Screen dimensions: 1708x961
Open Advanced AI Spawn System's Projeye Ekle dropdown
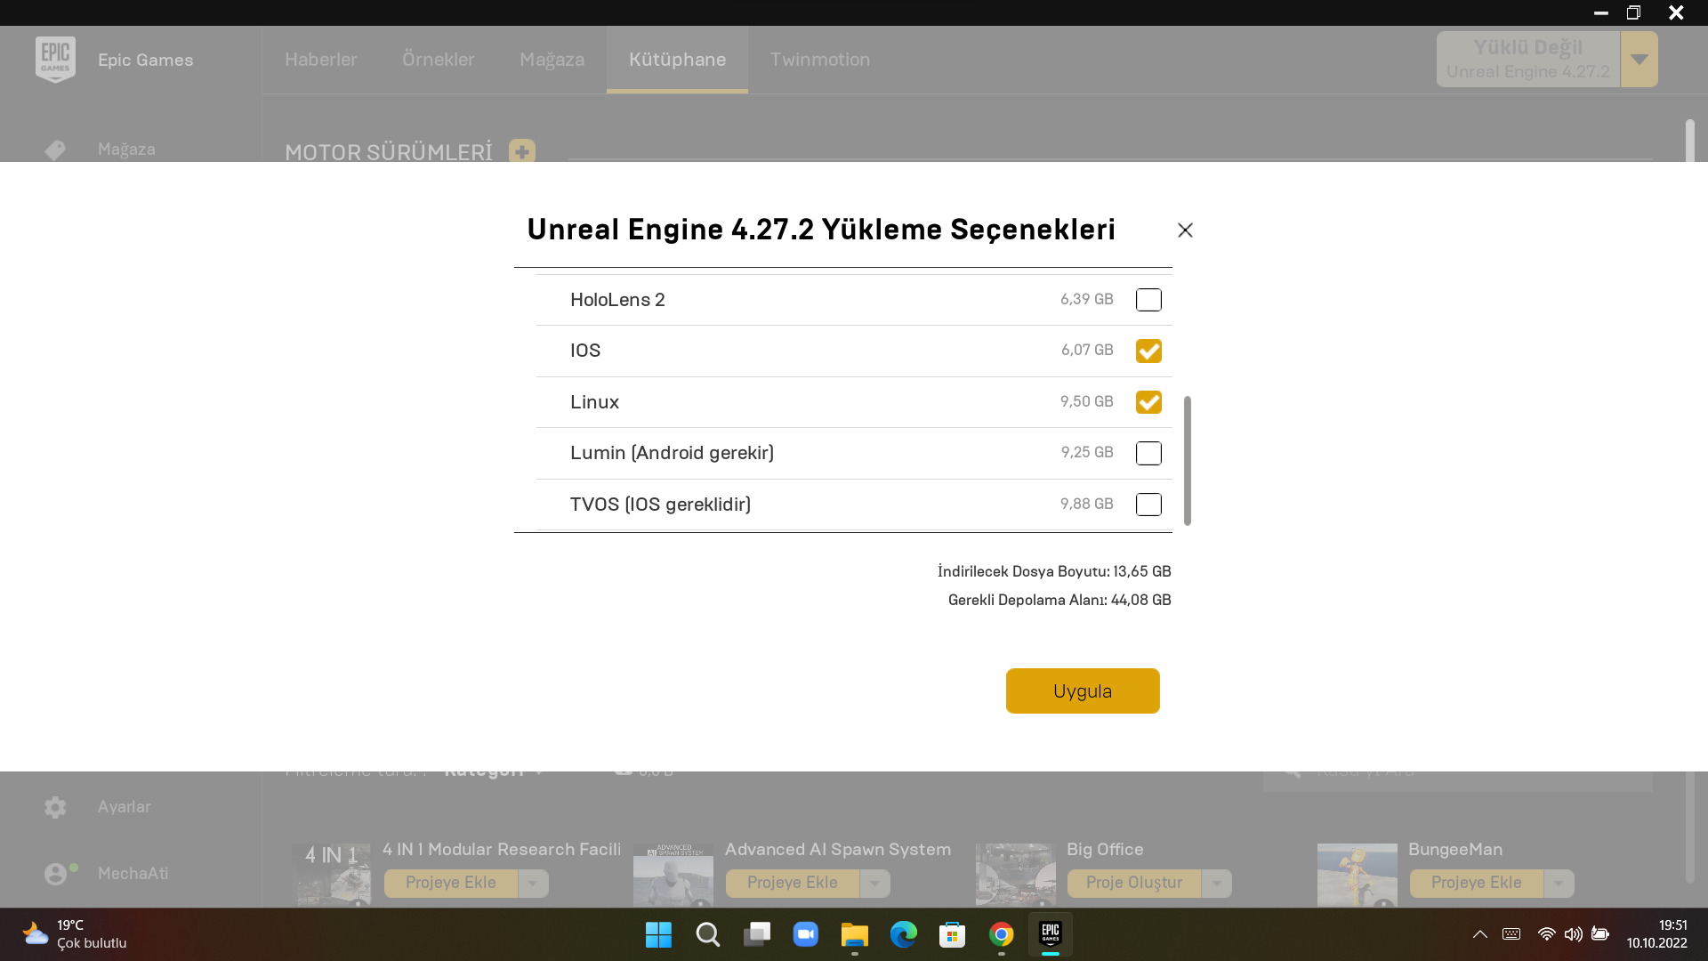(x=876, y=883)
